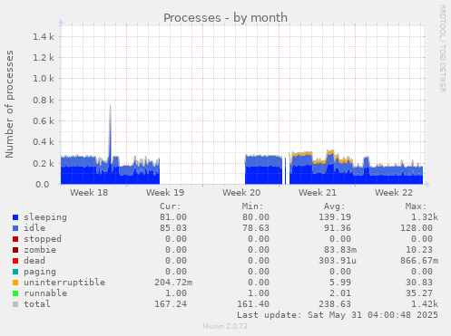Click the 'Week 22' axis label
Screen dimensions: 451x336
point(394,193)
